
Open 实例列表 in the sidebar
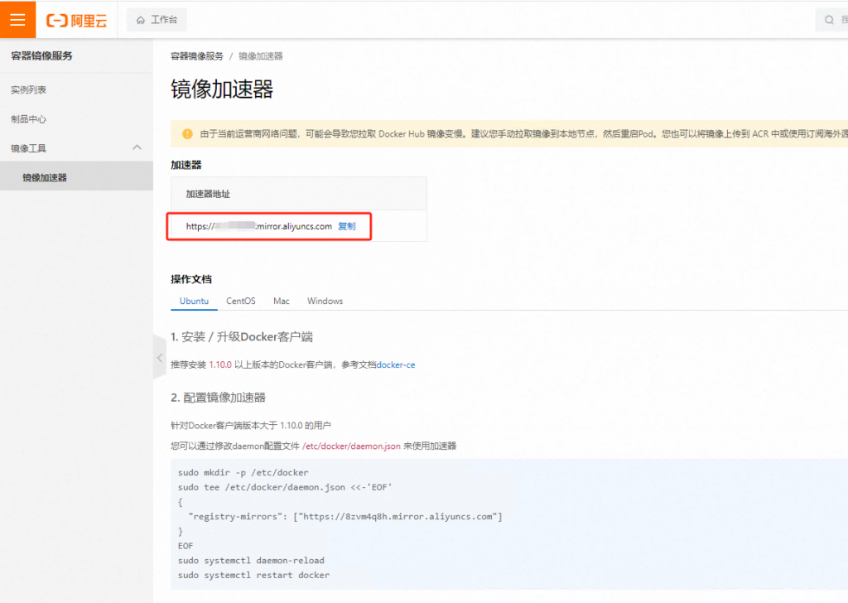click(x=29, y=89)
